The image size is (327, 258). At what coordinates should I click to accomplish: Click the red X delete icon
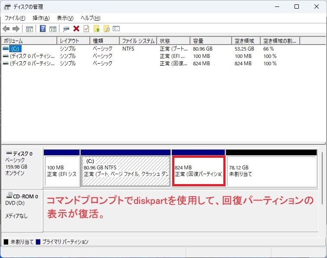[76, 29]
